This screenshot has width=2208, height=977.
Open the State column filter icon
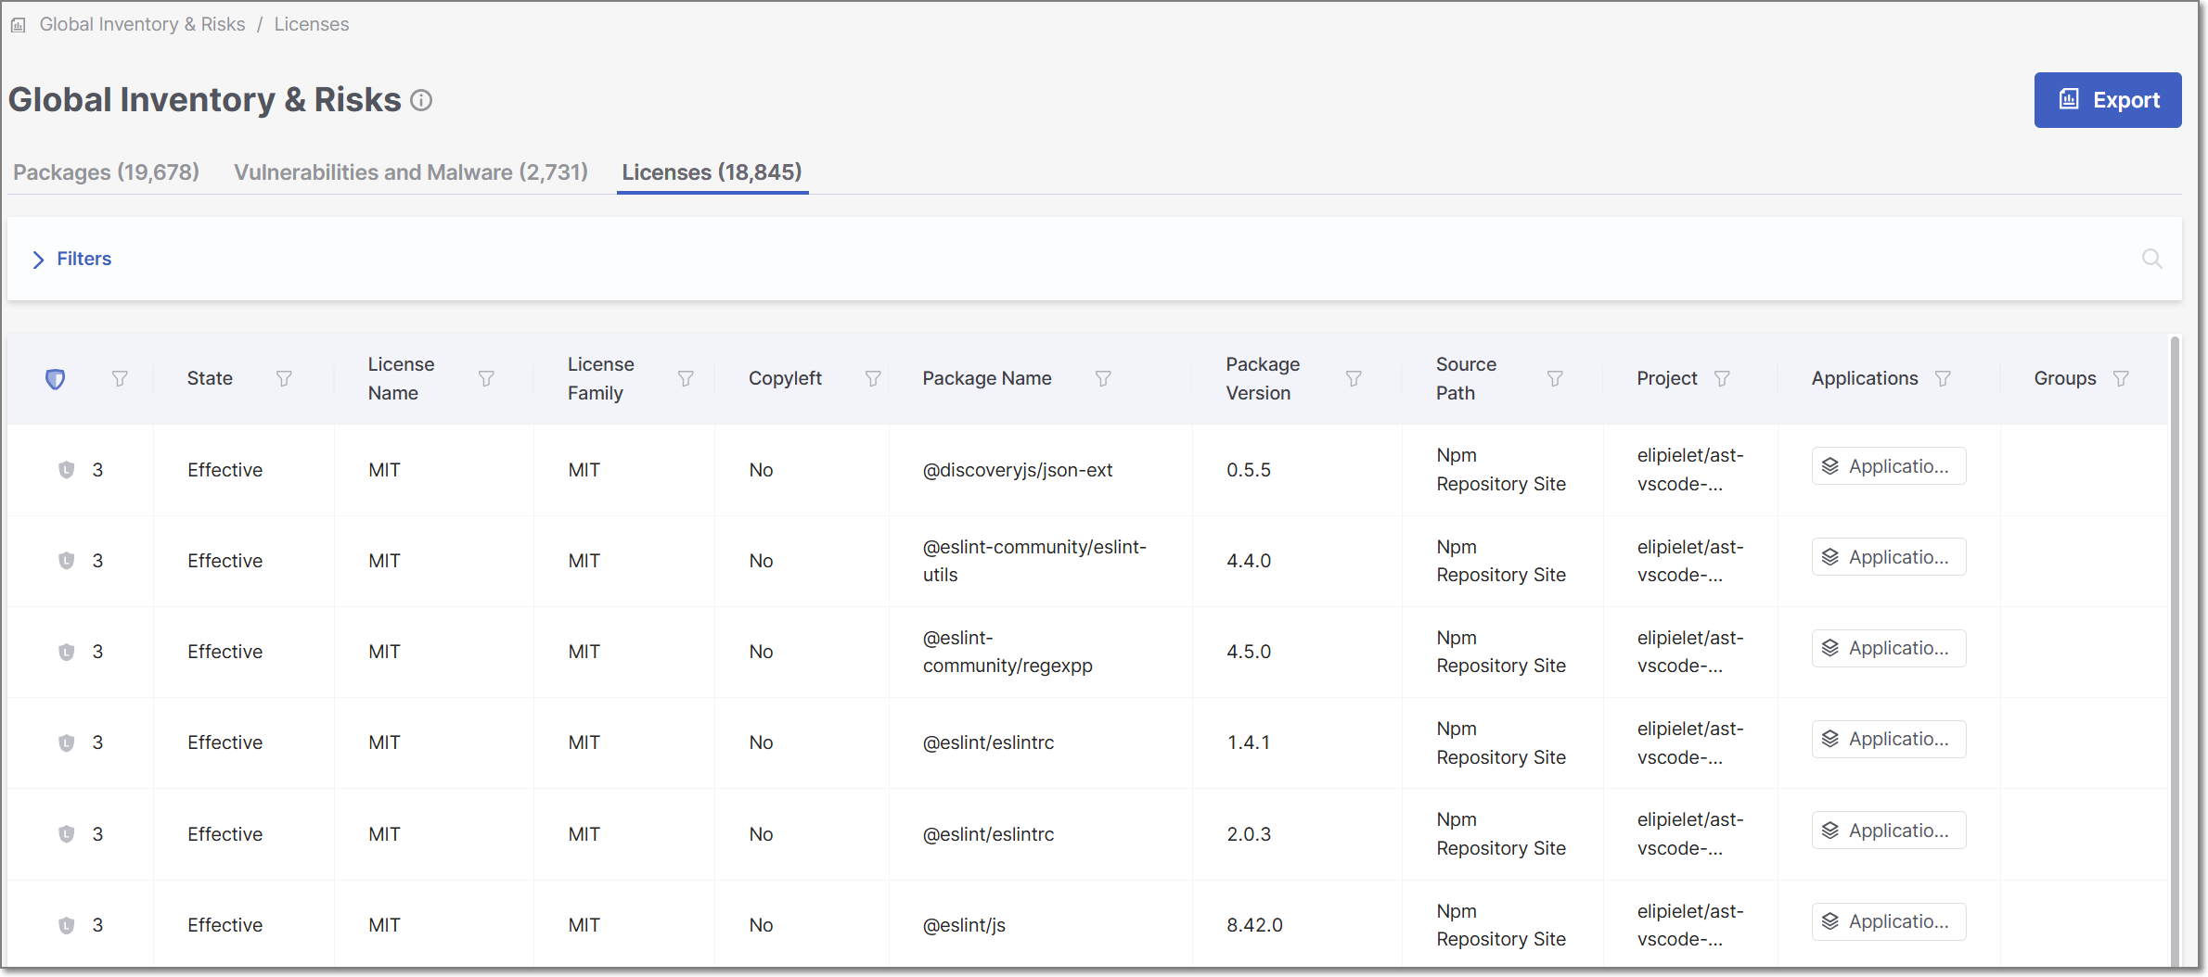284,378
